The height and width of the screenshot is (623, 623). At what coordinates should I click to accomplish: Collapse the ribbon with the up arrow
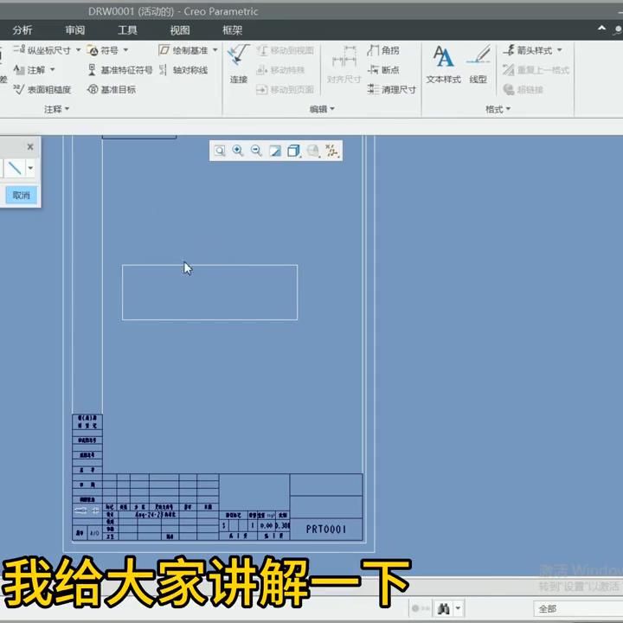coord(601,29)
